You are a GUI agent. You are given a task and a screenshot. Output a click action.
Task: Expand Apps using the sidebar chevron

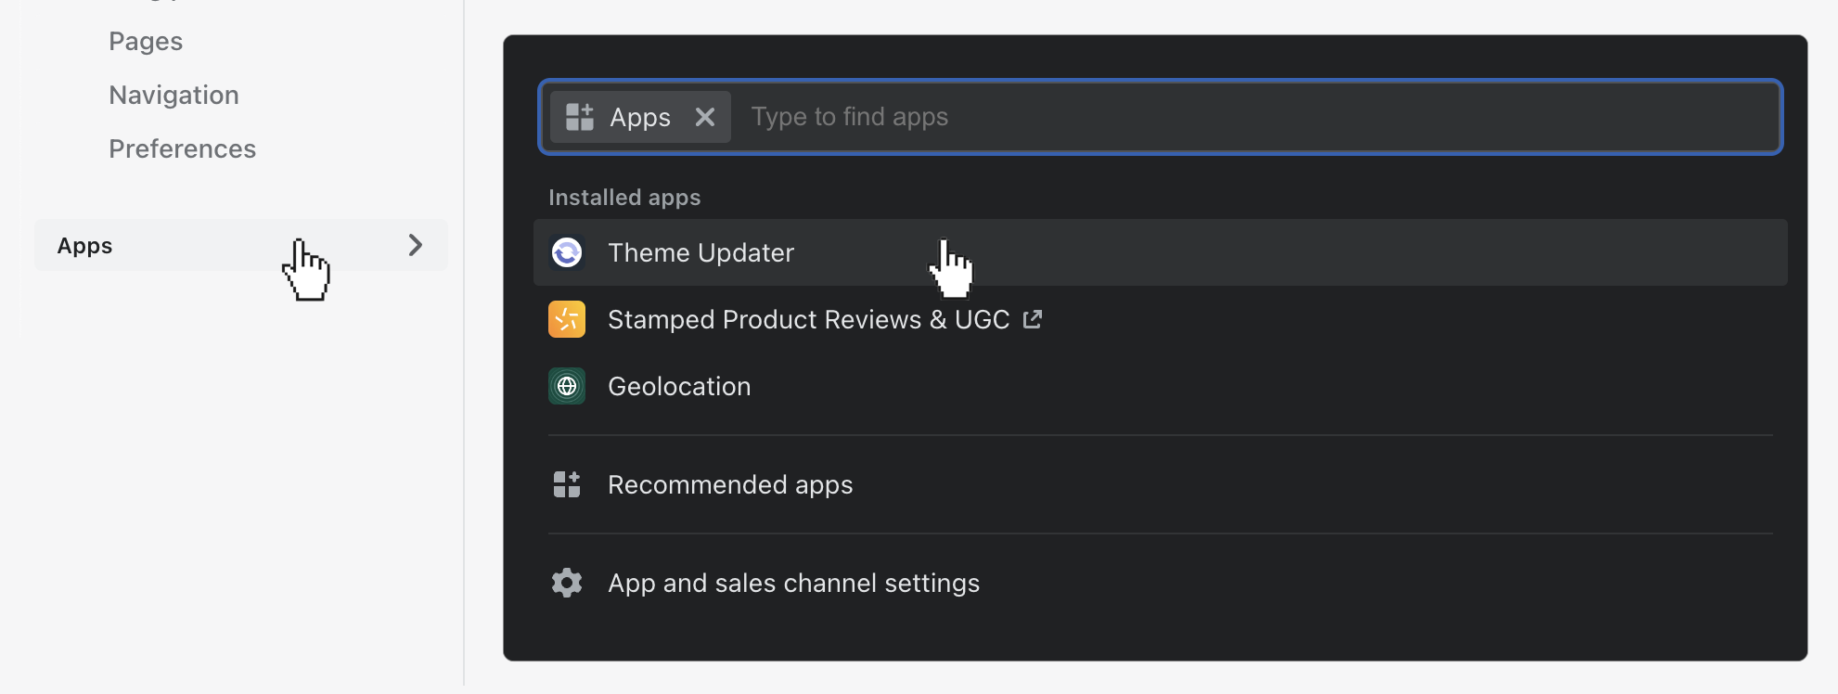coord(416,245)
